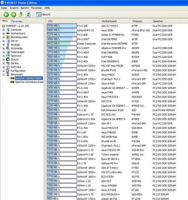Open the Ansicht menu
This screenshot has width=188, height=200.
[14, 8]
